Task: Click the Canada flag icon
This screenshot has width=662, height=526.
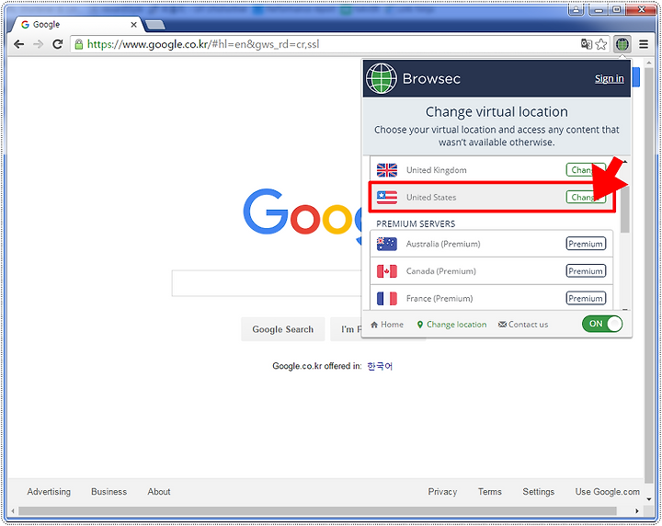Action: coord(387,271)
